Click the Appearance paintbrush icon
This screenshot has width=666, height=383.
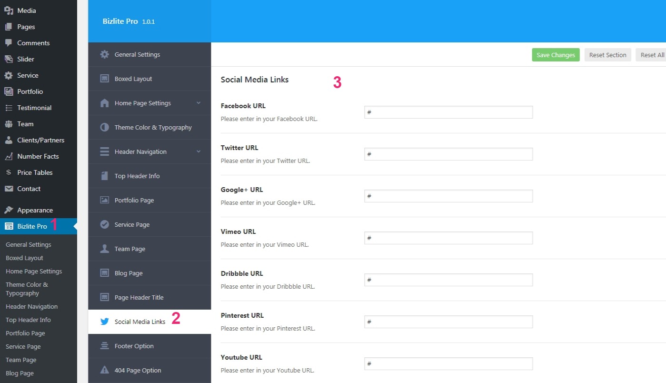pos(9,210)
